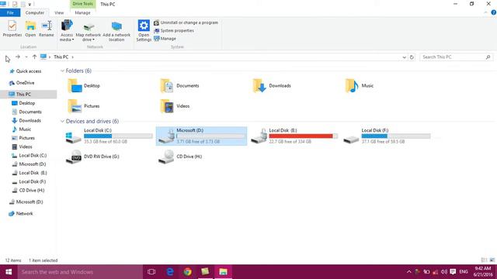
Task: Select the Videos folder in Folders group
Action: (175, 106)
